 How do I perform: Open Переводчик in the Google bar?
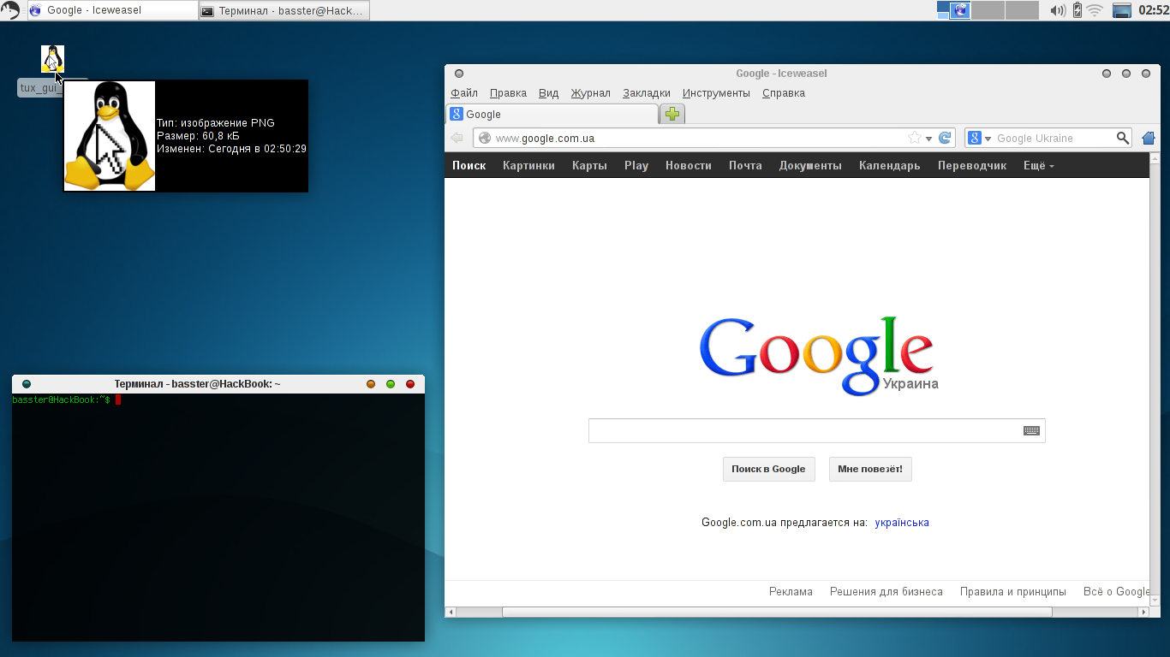click(972, 166)
